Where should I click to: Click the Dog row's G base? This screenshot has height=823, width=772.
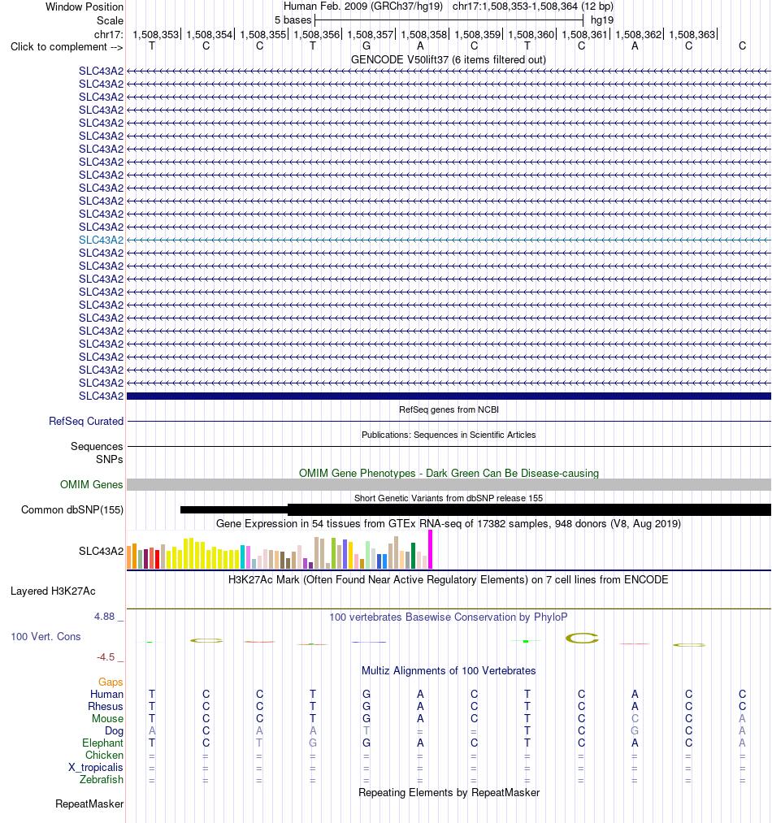(x=635, y=730)
